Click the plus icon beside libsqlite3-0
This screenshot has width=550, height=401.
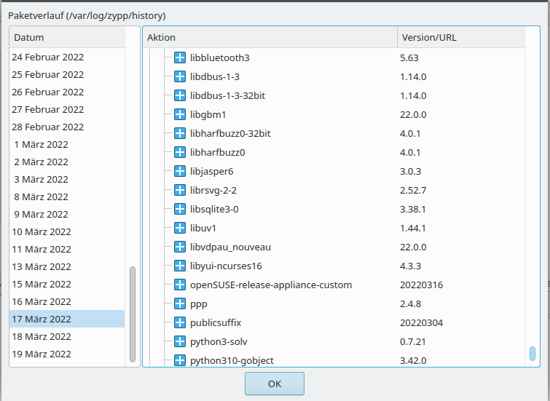click(x=180, y=209)
